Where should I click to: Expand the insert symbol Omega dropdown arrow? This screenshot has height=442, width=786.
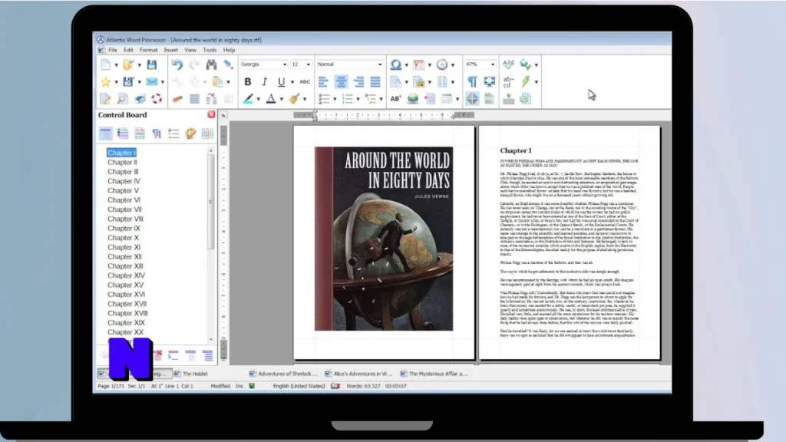[x=407, y=65]
